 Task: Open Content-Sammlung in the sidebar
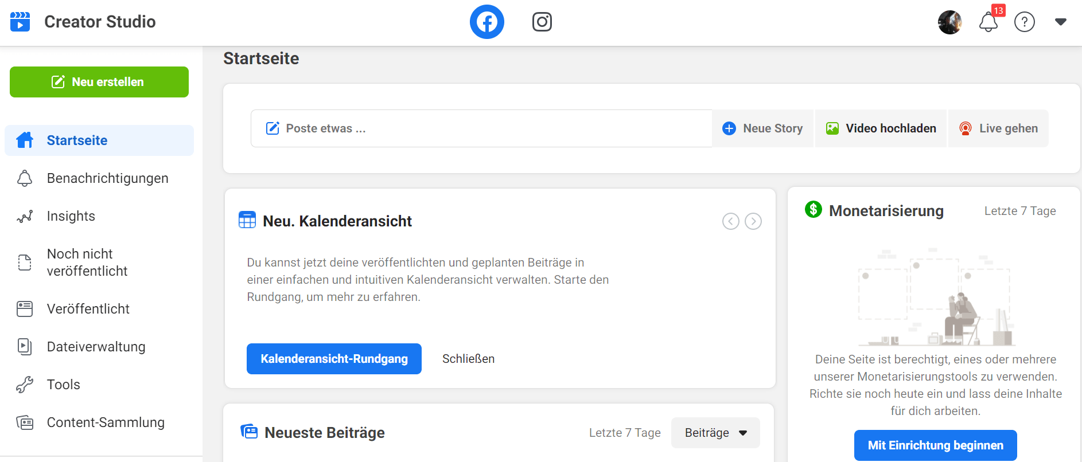pyautogui.click(x=99, y=422)
